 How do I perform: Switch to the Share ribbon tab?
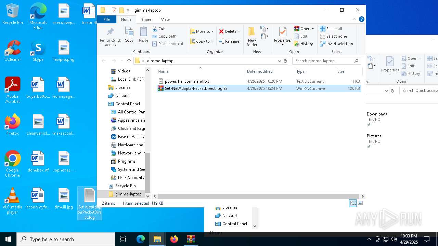[x=146, y=19]
